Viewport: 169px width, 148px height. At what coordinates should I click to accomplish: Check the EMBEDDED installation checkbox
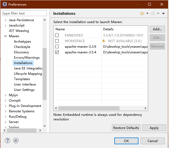57,35
